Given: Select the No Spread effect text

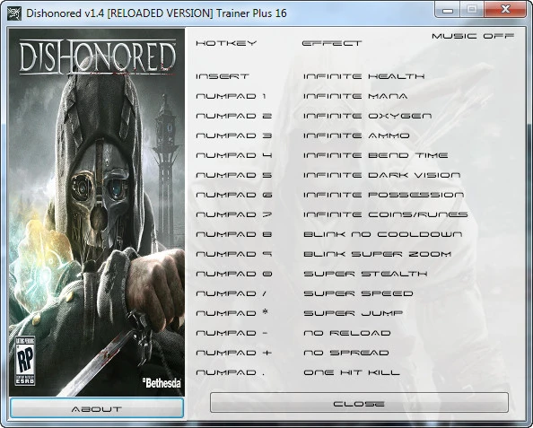Looking at the screenshot, I should pos(346,353).
